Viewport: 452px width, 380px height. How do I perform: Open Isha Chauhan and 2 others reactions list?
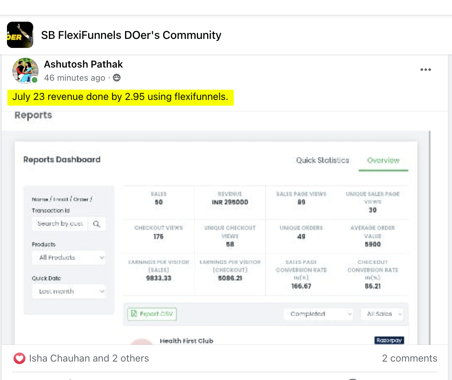pos(89,358)
